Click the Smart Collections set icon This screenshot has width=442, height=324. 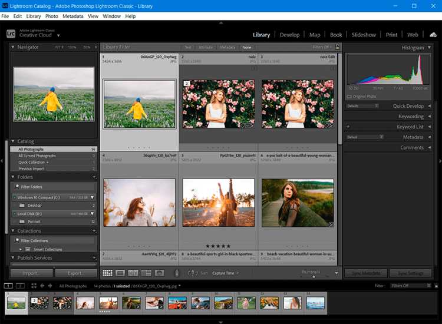(28, 249)
